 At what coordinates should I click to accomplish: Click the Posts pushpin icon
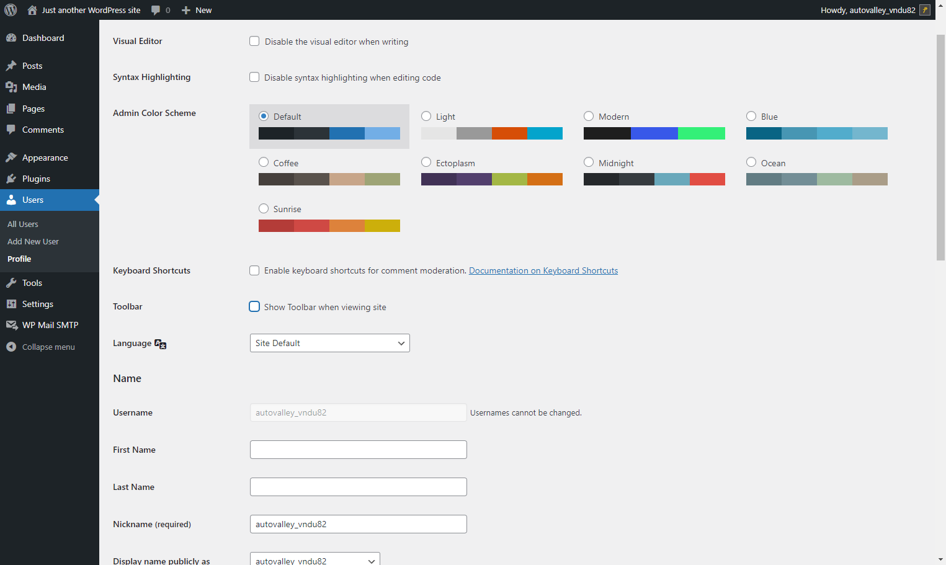[x=11, y=66]
